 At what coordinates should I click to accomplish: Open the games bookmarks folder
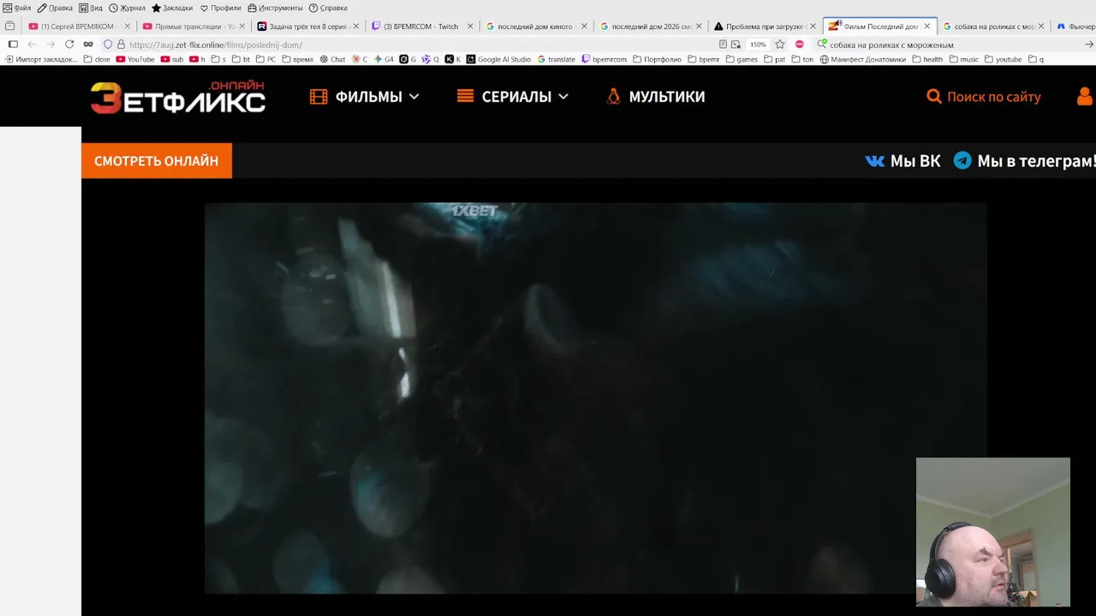point(742,60)
